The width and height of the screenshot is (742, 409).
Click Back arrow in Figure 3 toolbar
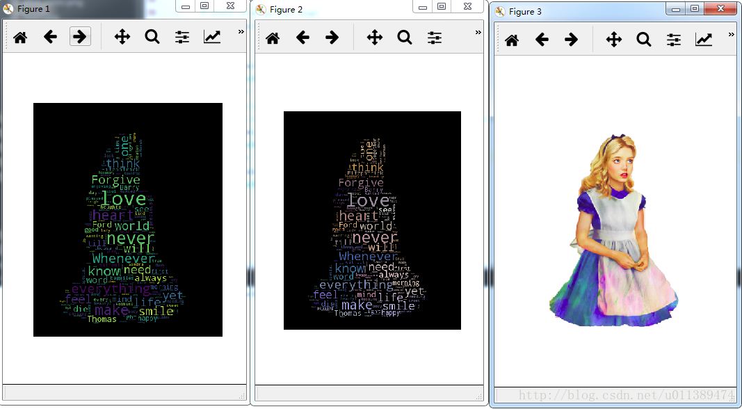click(542, 39)
